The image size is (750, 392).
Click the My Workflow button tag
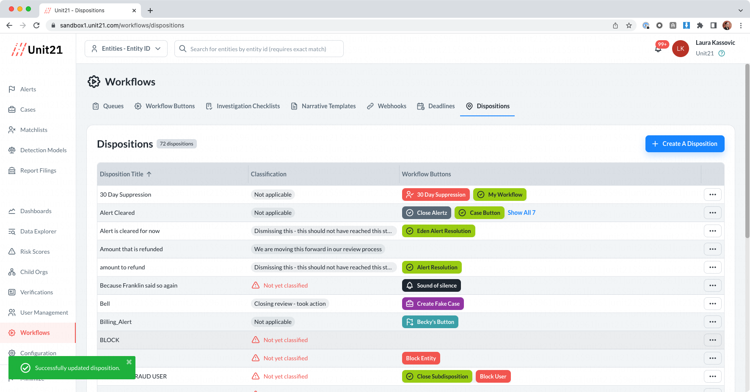click(x=500, y=195)
